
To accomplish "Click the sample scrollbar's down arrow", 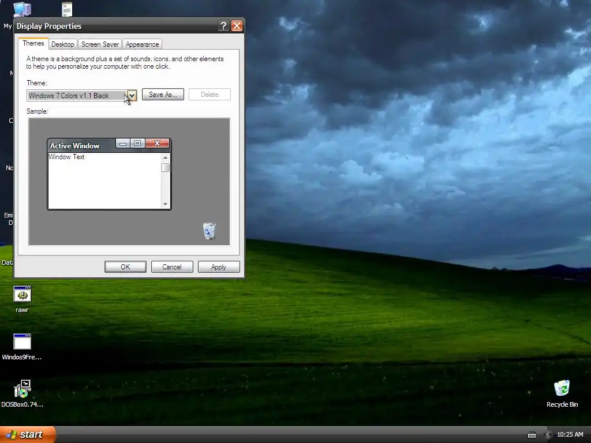I will pos(165,204).
